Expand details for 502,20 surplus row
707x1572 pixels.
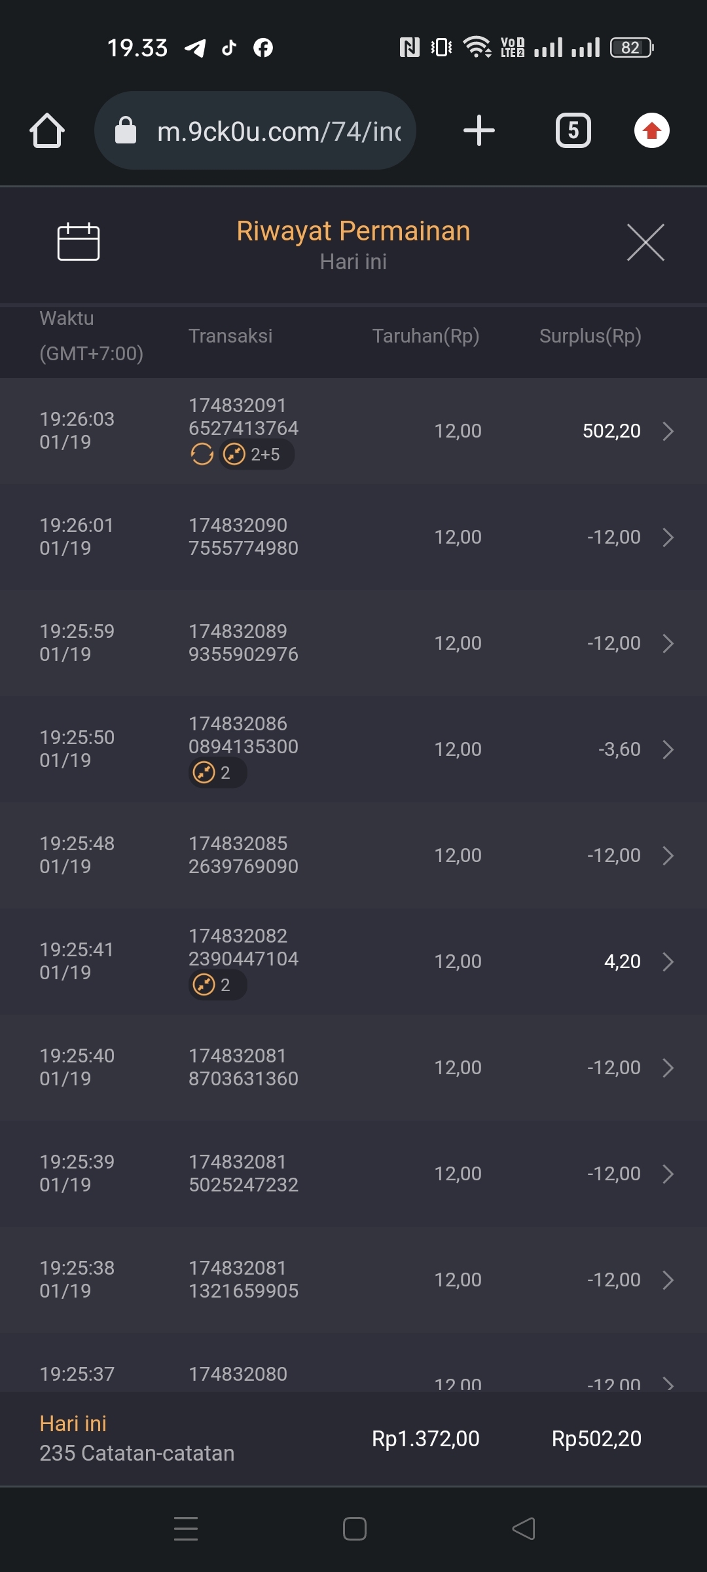pyautogui.click(x=668, y=431)
